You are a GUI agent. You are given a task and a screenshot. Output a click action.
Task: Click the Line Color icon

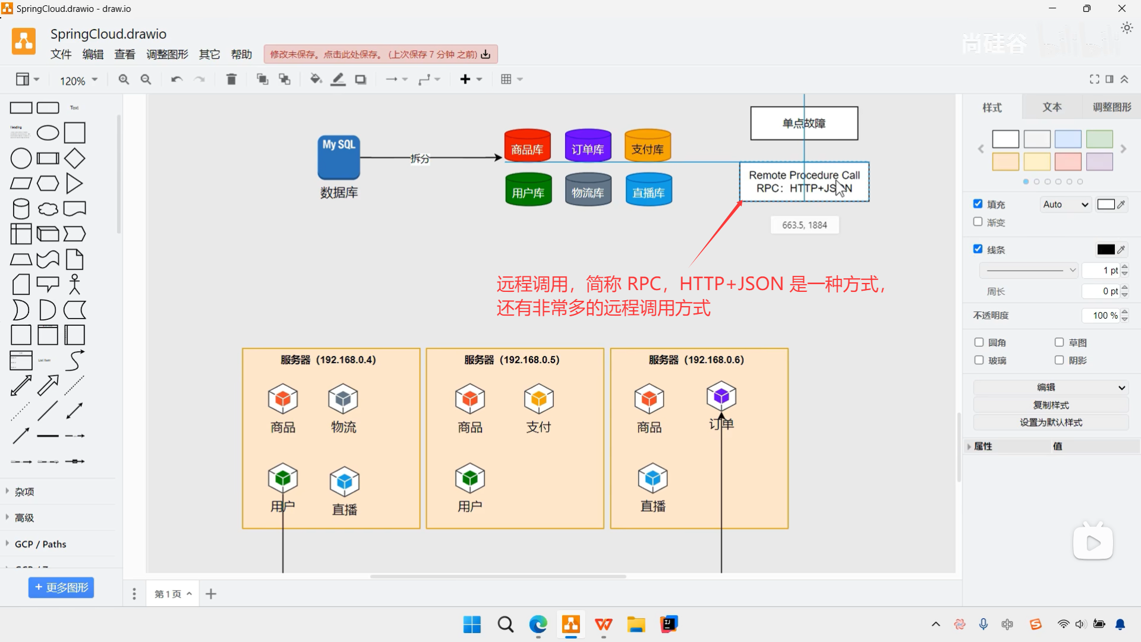tap(338, 78)
